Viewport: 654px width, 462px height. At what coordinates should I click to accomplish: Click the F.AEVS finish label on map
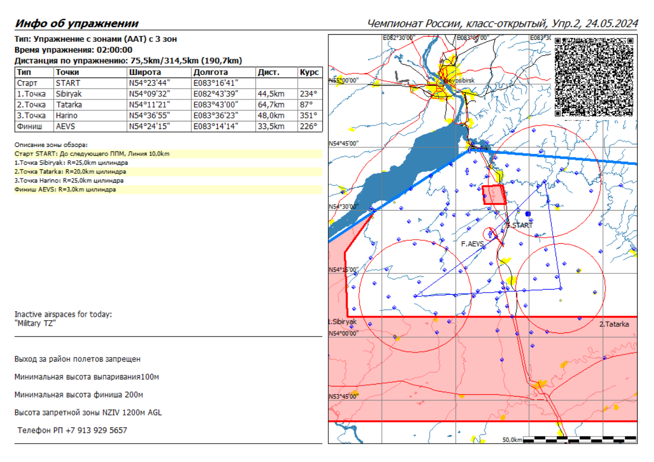(x=472, y=244)
